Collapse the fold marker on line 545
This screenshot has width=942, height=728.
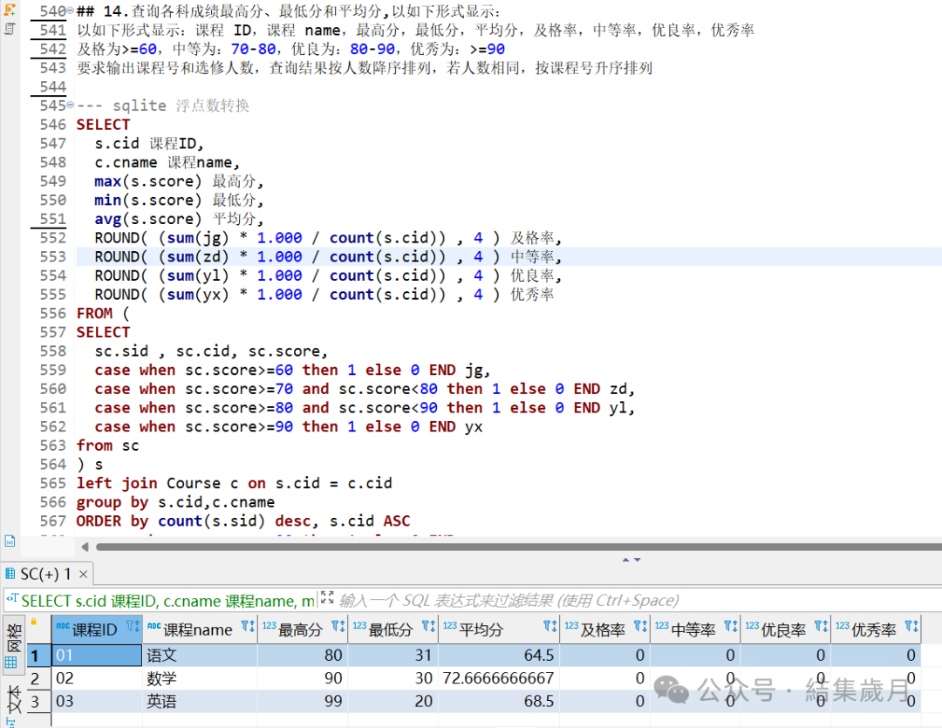(x=71, y=105)
